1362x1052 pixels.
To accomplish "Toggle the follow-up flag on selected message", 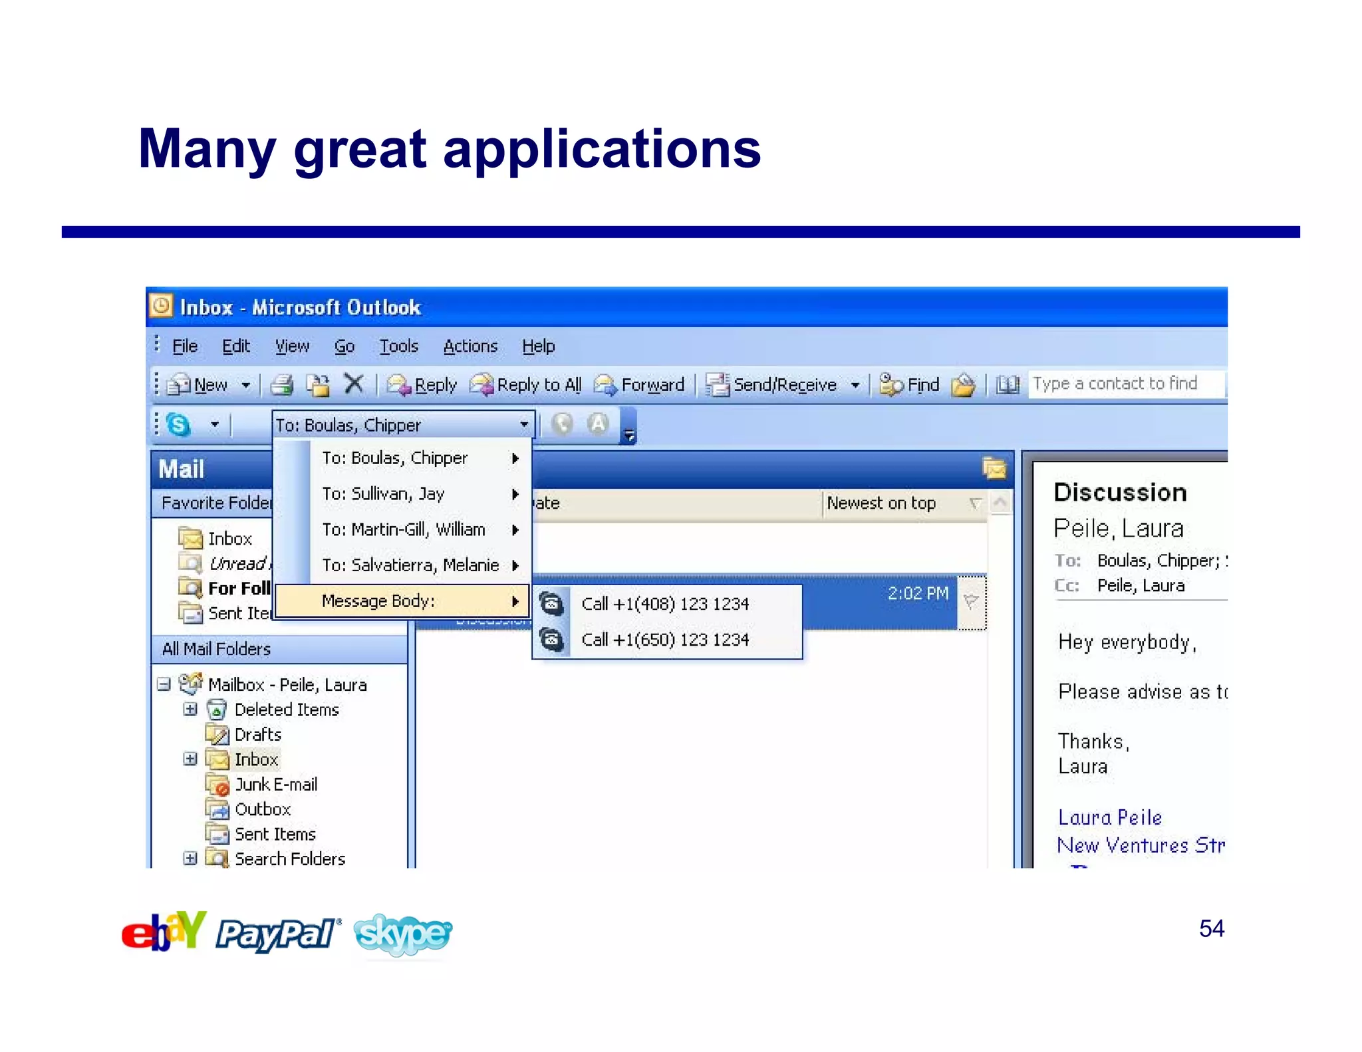I will tap(970, 601).
